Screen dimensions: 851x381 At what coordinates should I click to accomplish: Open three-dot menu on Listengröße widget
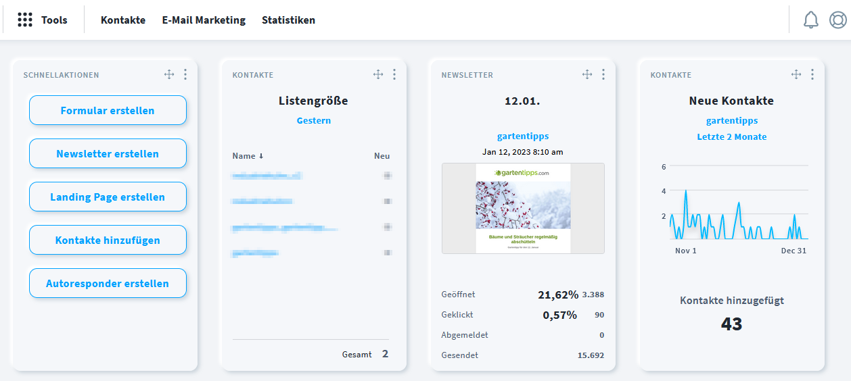(394, 74)
